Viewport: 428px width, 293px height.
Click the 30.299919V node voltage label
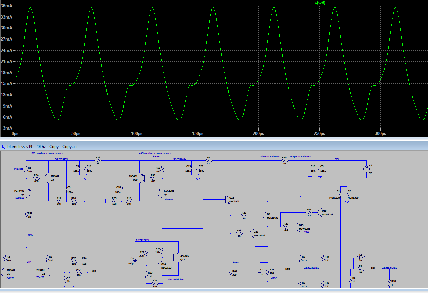[x=61, y=159]
